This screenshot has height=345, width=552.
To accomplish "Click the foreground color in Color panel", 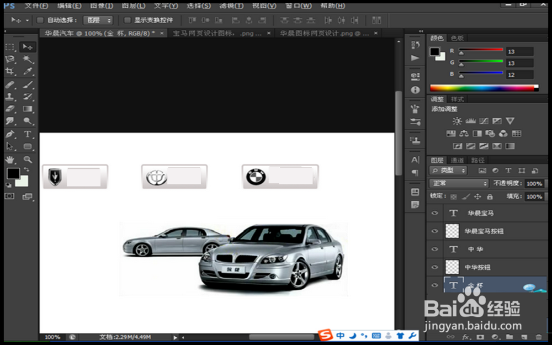I will 434,52.
